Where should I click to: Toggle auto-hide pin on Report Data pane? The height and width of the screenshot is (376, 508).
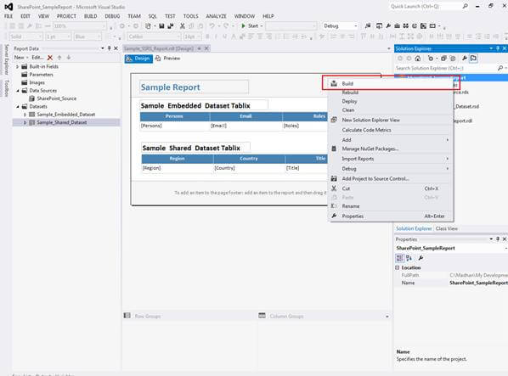[110, 48]
